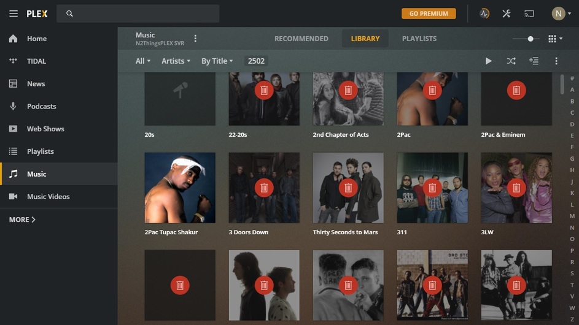The image size is (579, 325).
Task: Click the library vertical scrollbar
Action: coord(562,84)
